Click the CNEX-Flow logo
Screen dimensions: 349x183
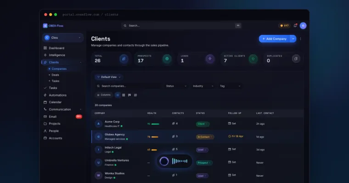[x=53, y=26]
